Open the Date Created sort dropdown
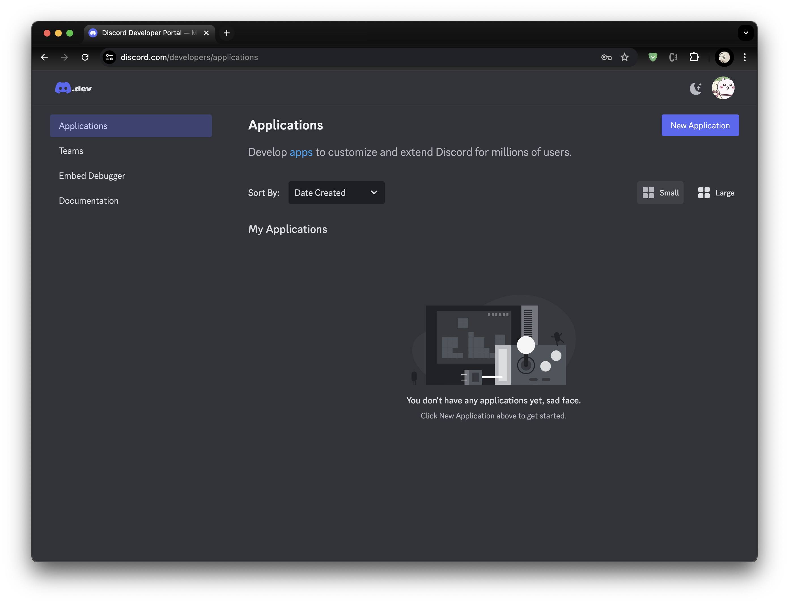The width and height of the screenshot is (789, 604). 336,193
